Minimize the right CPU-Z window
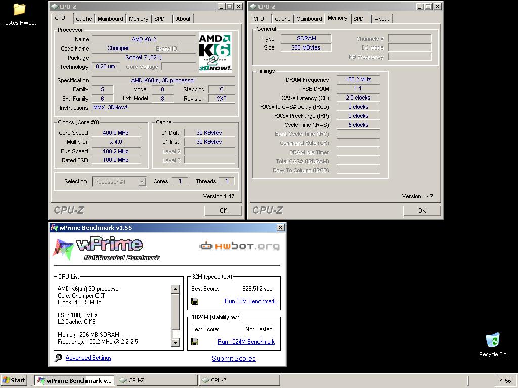The width and height of the screenshot is (518, 388). (420, 6)
